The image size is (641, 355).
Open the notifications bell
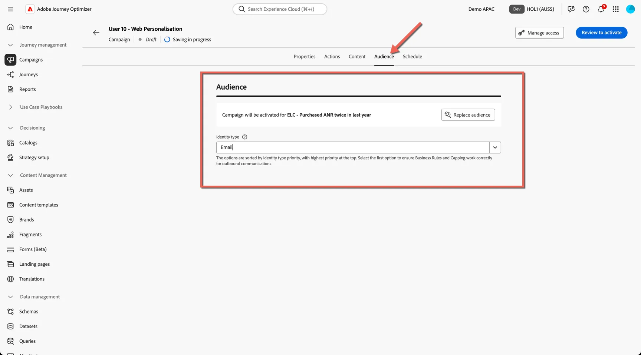(x=601, y=9)
